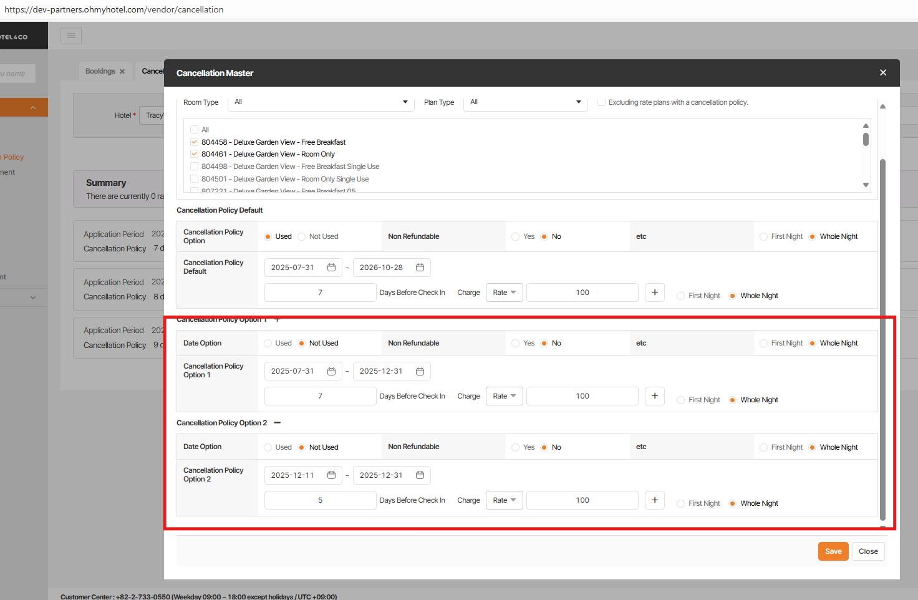Viewport: 918px width, 600px height.
Task: Open calendar for Option 1 end date
Action: coord(420,371)
